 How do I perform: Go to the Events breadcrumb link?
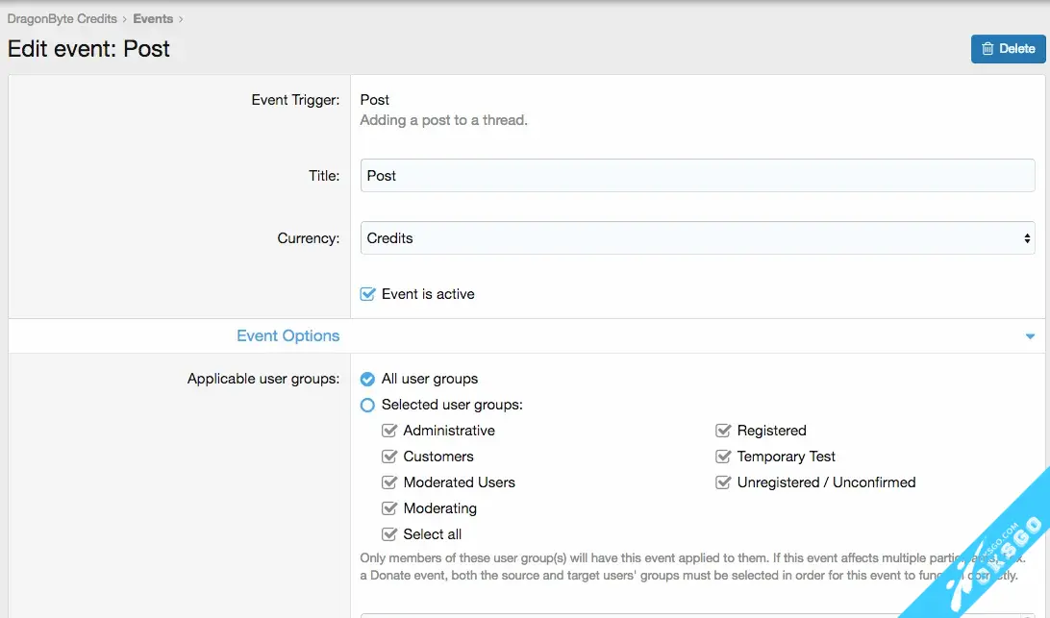153,18
